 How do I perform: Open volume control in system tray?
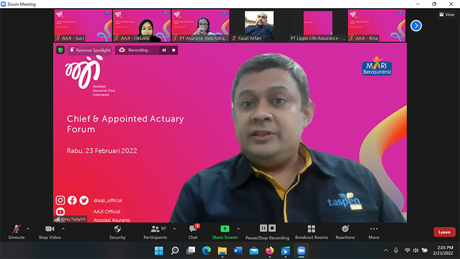(x=416, y=250)
